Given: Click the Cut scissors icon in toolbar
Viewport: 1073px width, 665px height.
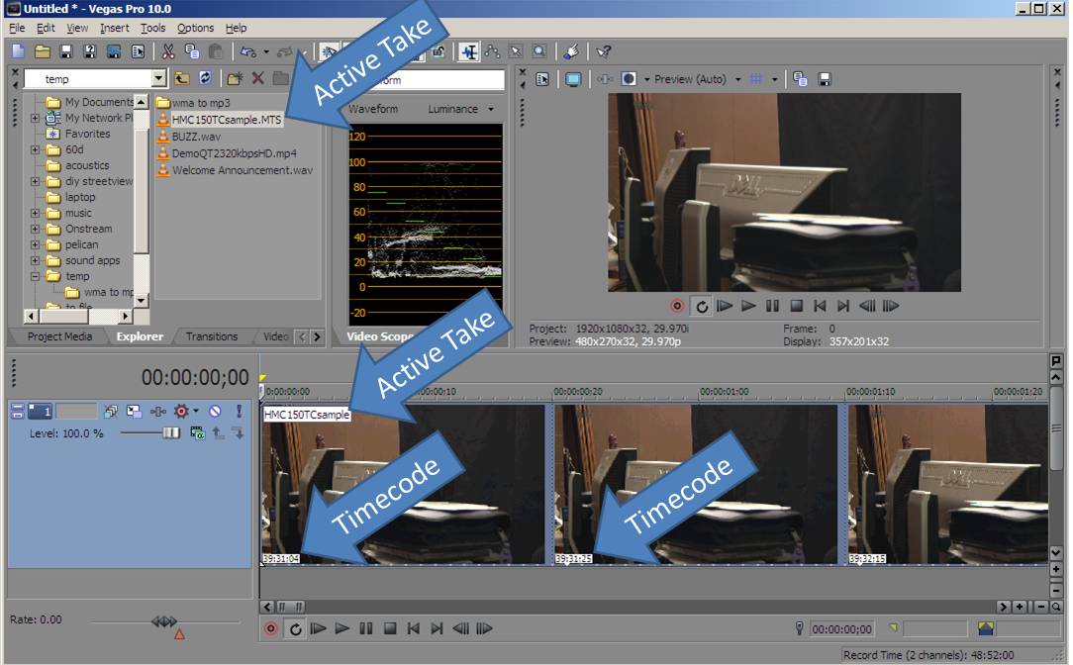Looking at the screenshot, I should (168, 51).
